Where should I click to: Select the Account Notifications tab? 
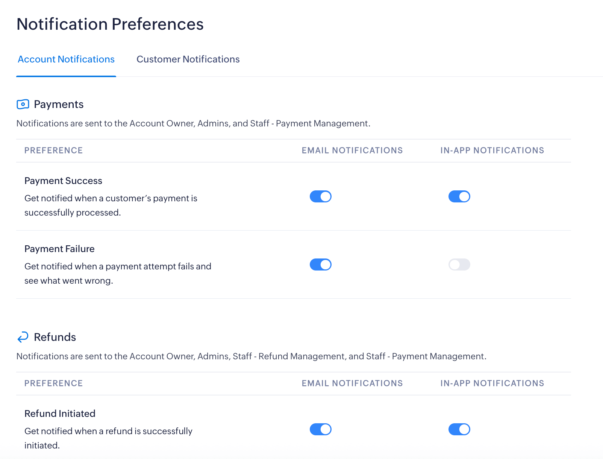pyautogui.click(x=66, y=59)
